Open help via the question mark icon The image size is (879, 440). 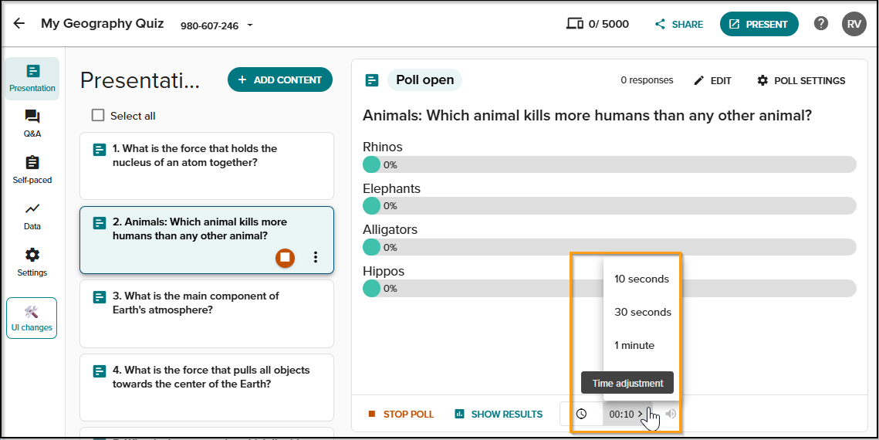(820, 23)
